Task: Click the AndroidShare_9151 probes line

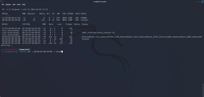Action: [x=142, y=37]
